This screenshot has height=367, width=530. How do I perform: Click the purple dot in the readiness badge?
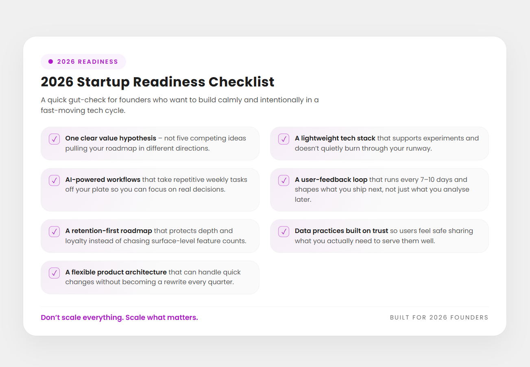point(51,62)
